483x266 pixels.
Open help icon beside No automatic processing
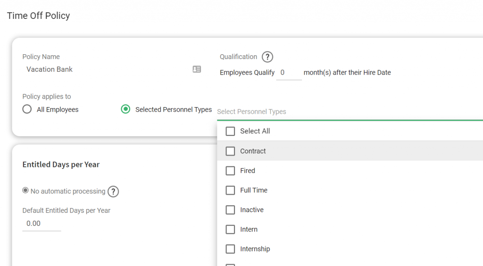pos(113,191)
